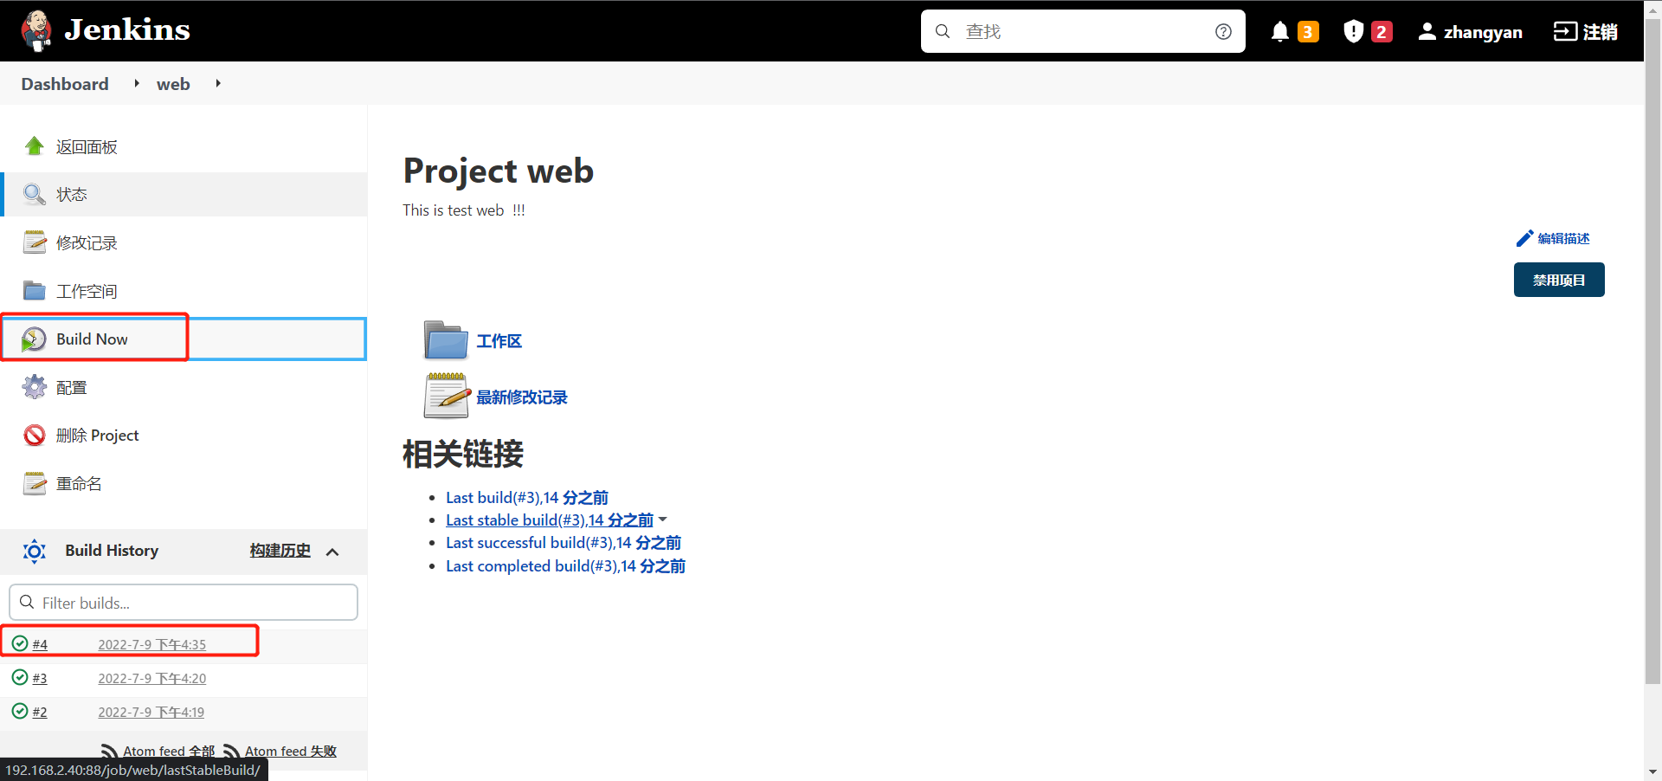1662x781 pixels.
Task: Click the Jenkins logo icon
Action: (36, 30)
